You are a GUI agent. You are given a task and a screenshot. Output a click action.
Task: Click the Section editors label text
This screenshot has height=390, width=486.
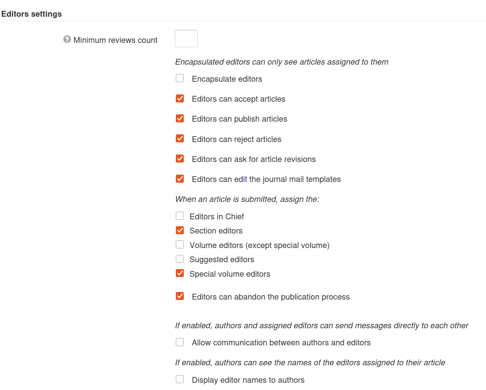coord(216,231)
